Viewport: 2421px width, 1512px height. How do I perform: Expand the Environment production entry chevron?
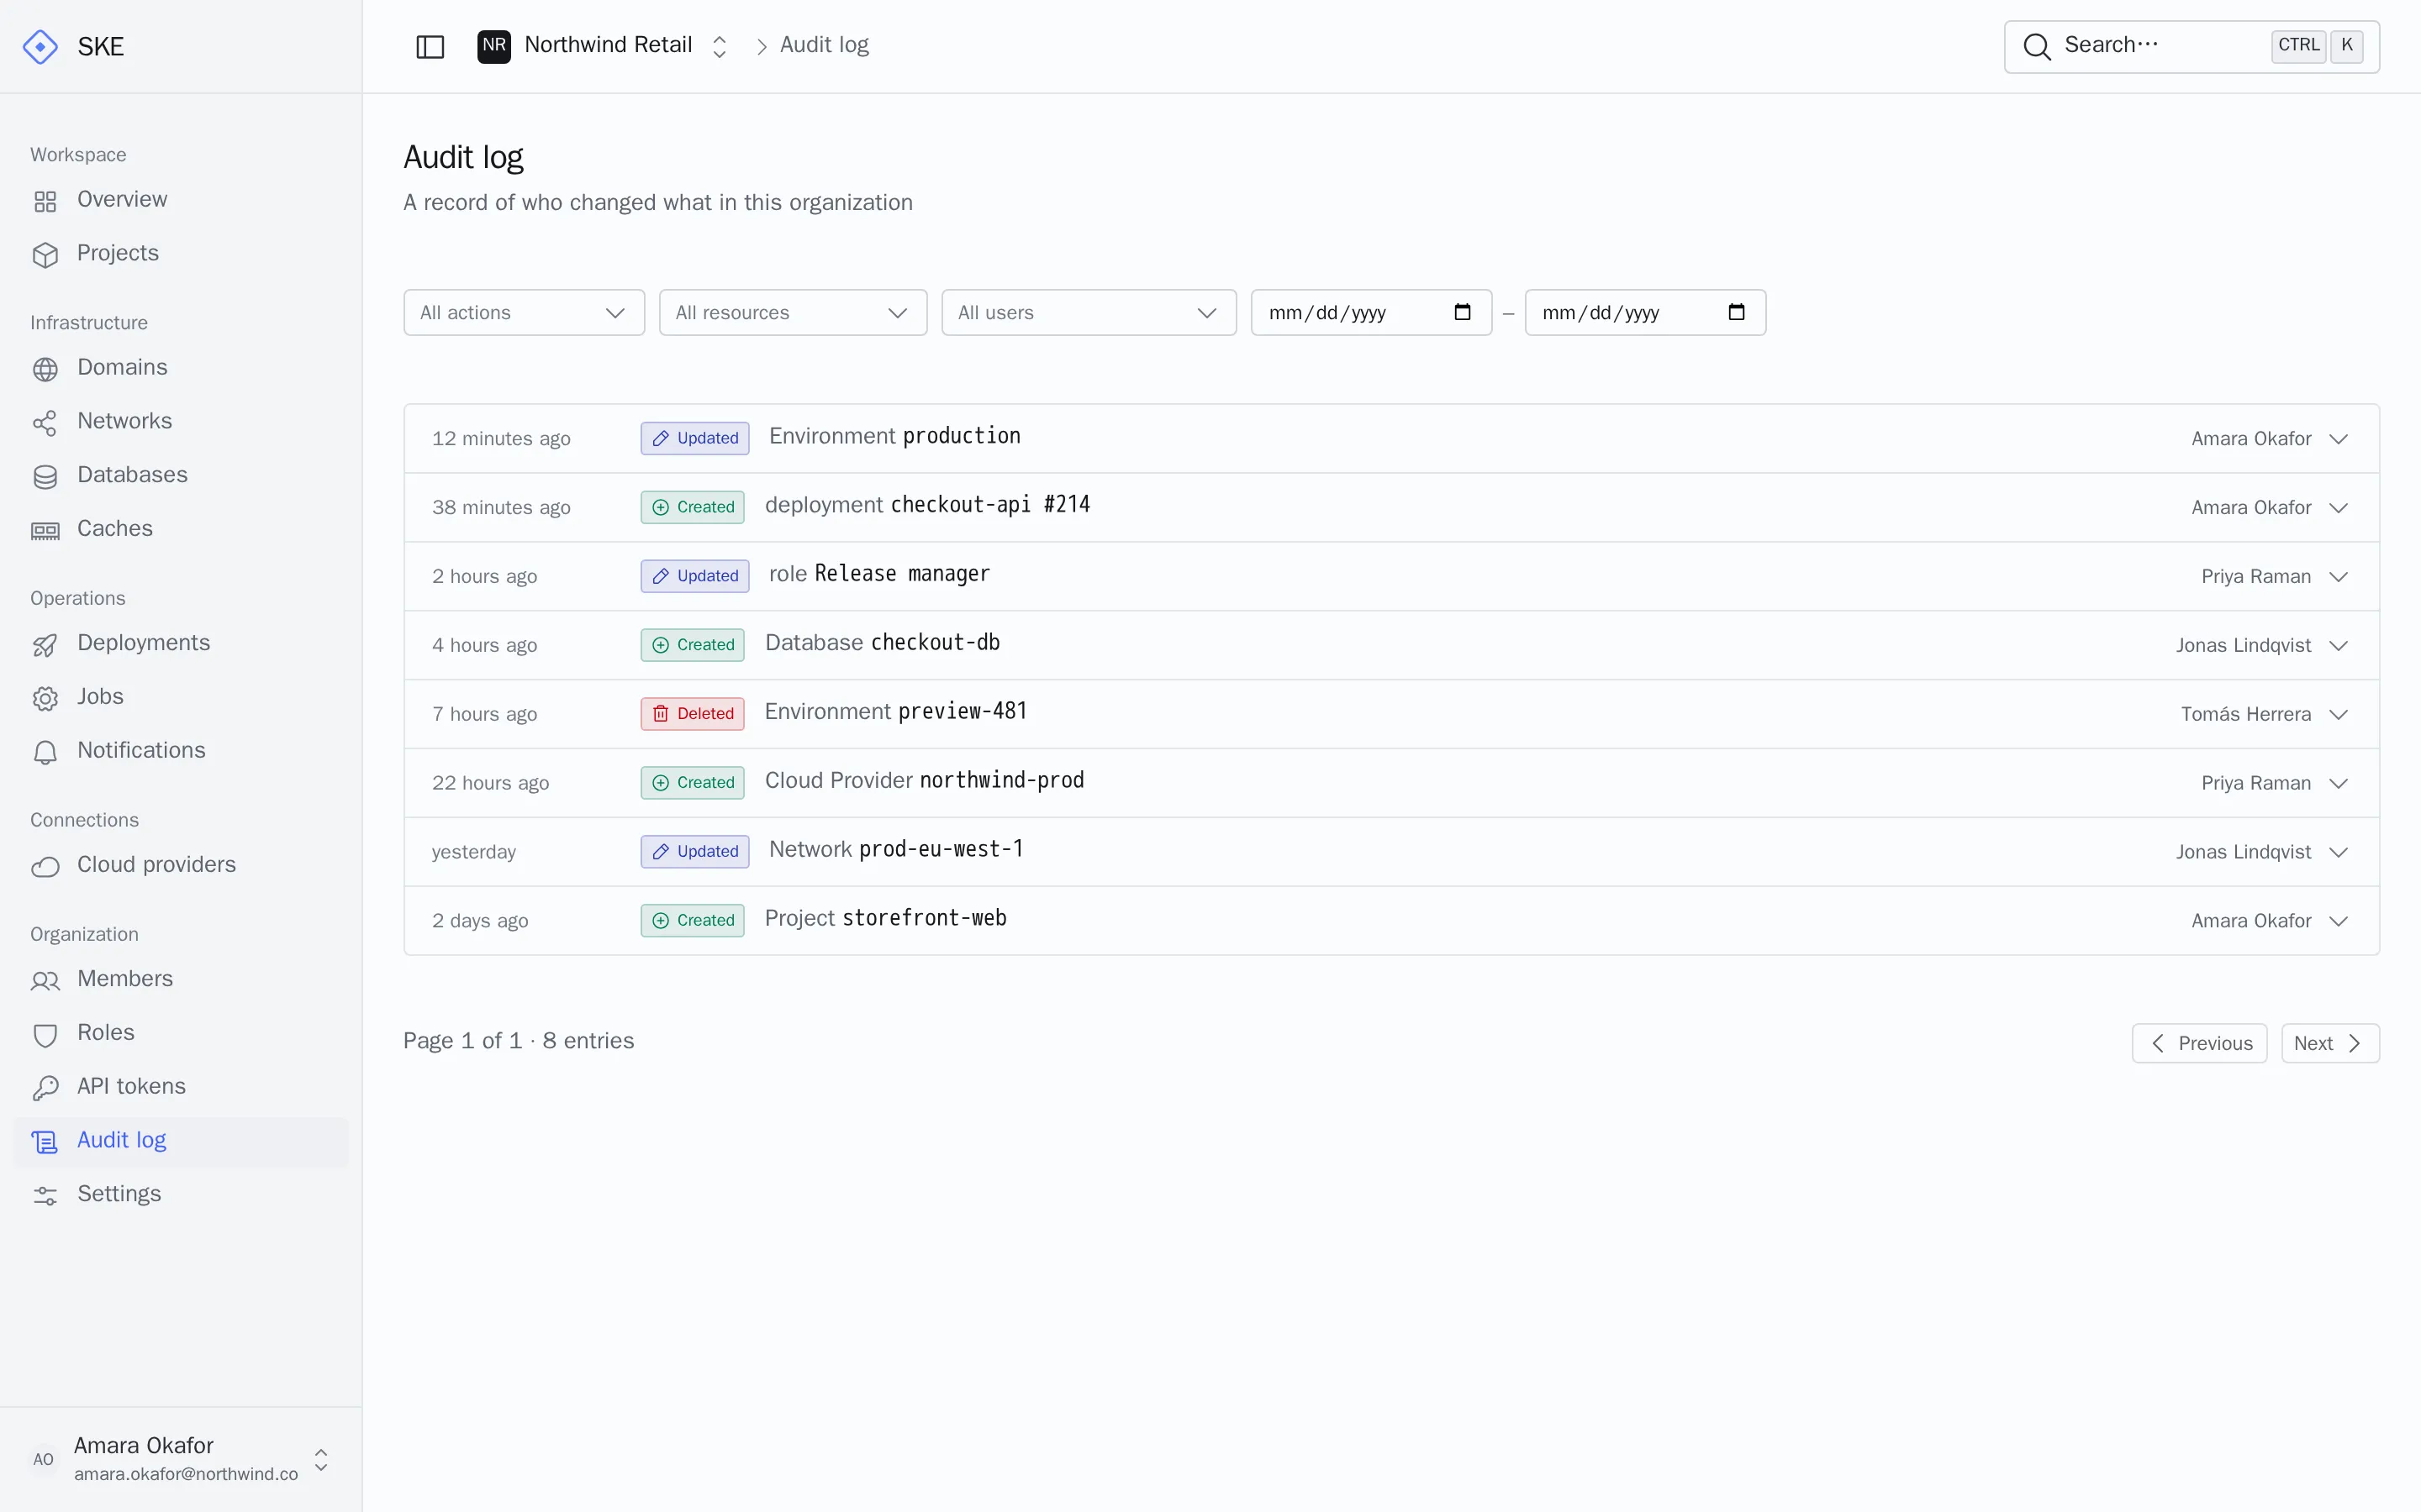pyautogui.click(x=2339, y=439)
